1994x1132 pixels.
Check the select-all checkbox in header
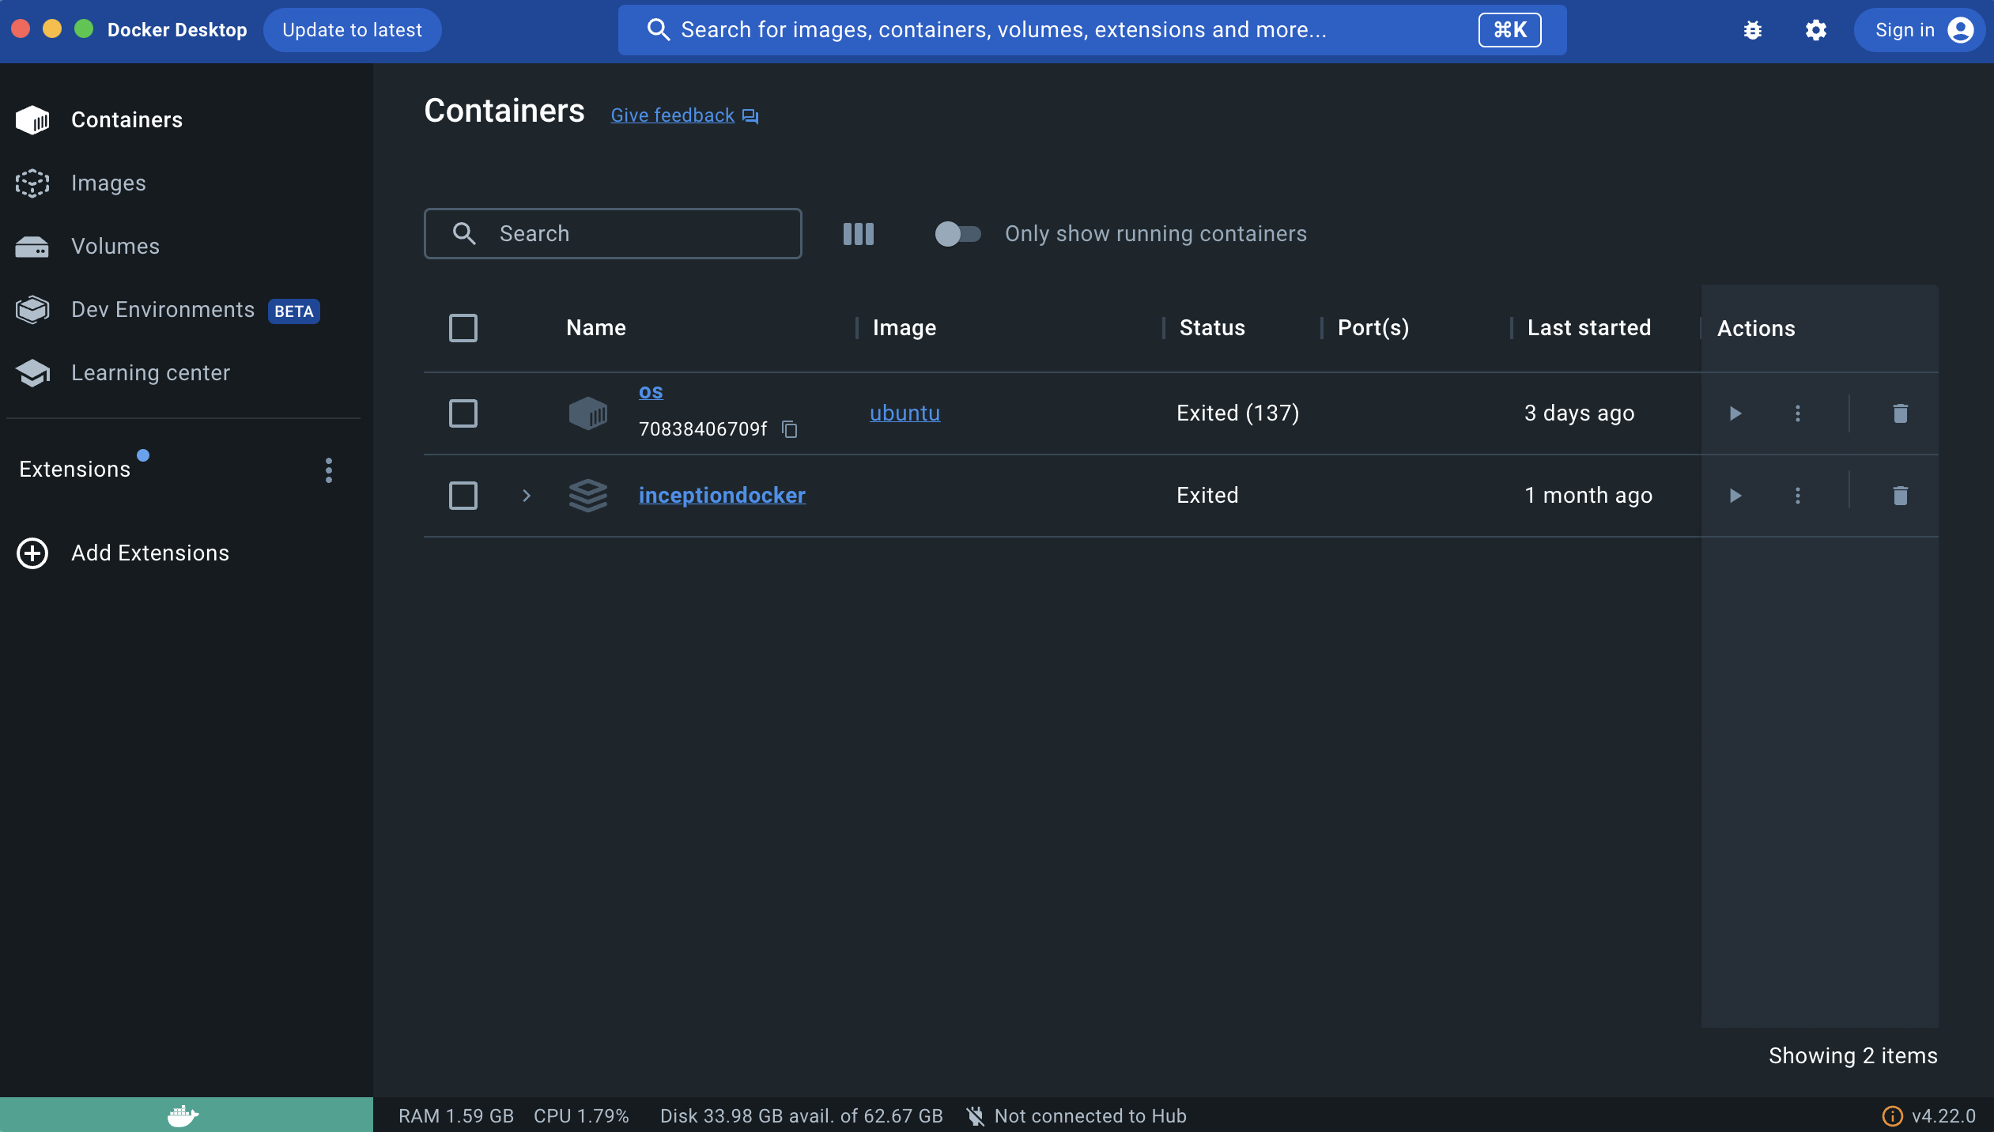tap(463, 327)
